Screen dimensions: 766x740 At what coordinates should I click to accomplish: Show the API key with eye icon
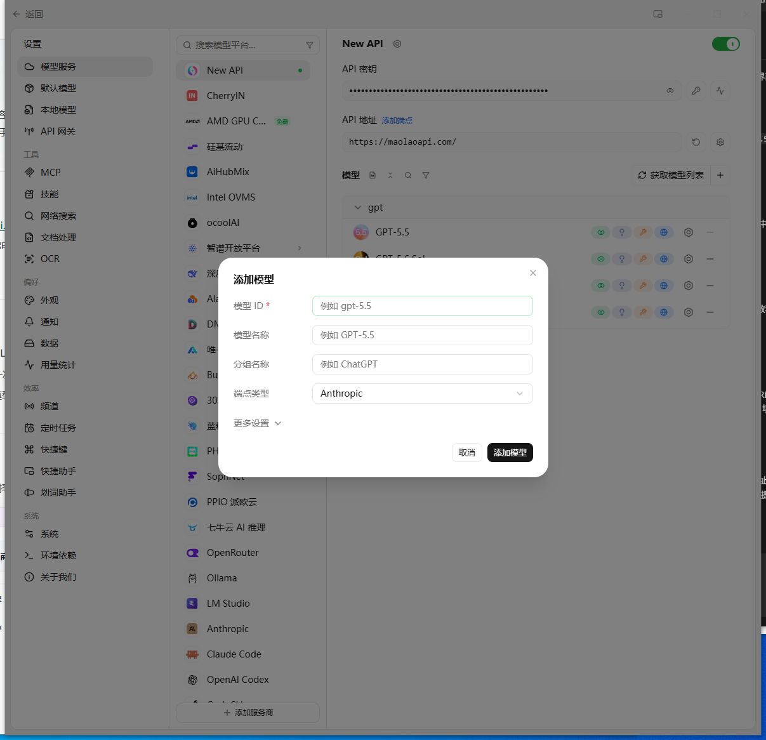pyautogui.click(x=670, y=91)
